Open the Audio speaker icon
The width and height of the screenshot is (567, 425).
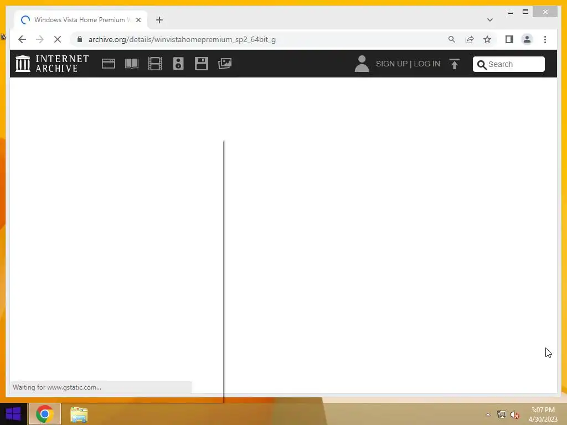point(178,64)
